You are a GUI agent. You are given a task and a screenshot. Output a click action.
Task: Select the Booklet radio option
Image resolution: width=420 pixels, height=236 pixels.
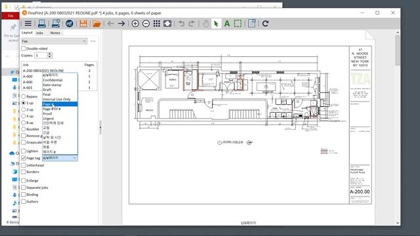coord(24,129)
